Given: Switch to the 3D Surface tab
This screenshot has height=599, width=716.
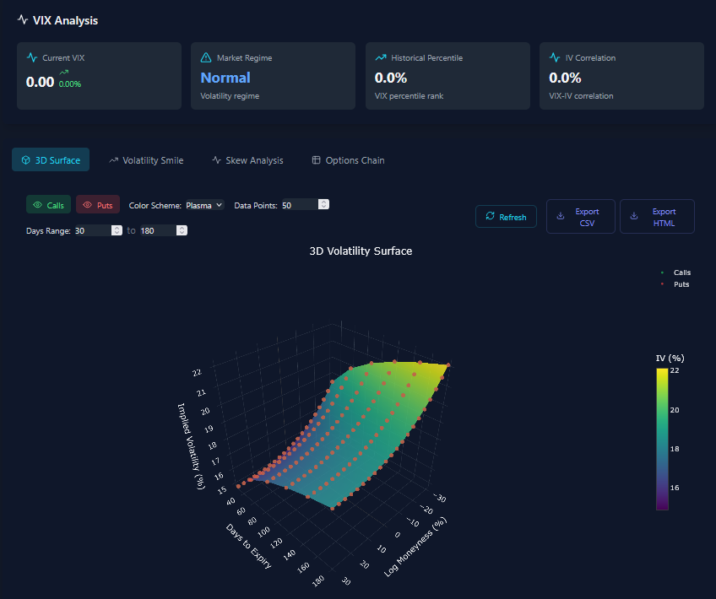Looking at the screenshot, I should point(51,160).
